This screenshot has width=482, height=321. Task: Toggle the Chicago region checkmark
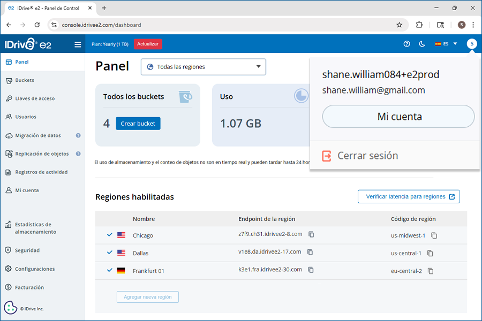[x=110, y=235]
